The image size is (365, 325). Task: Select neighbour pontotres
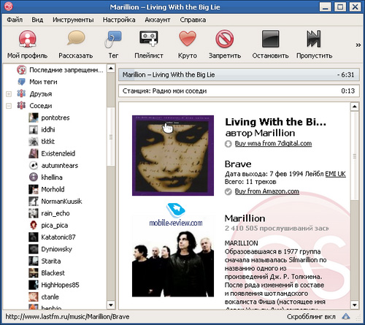pyautogui.click(x=55, y=118)
